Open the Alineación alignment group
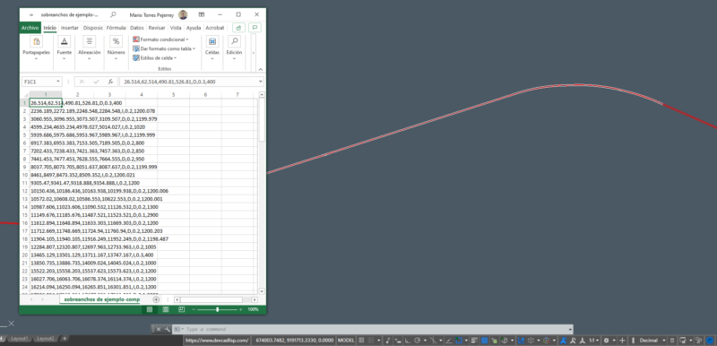This screenshot has width=717, height=346. pyautogui.click(x=89, y=48)
